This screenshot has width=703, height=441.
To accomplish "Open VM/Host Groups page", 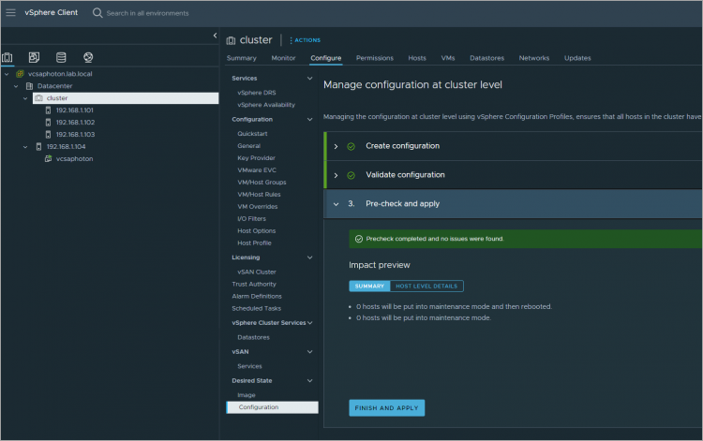I will tap(262, 183).
